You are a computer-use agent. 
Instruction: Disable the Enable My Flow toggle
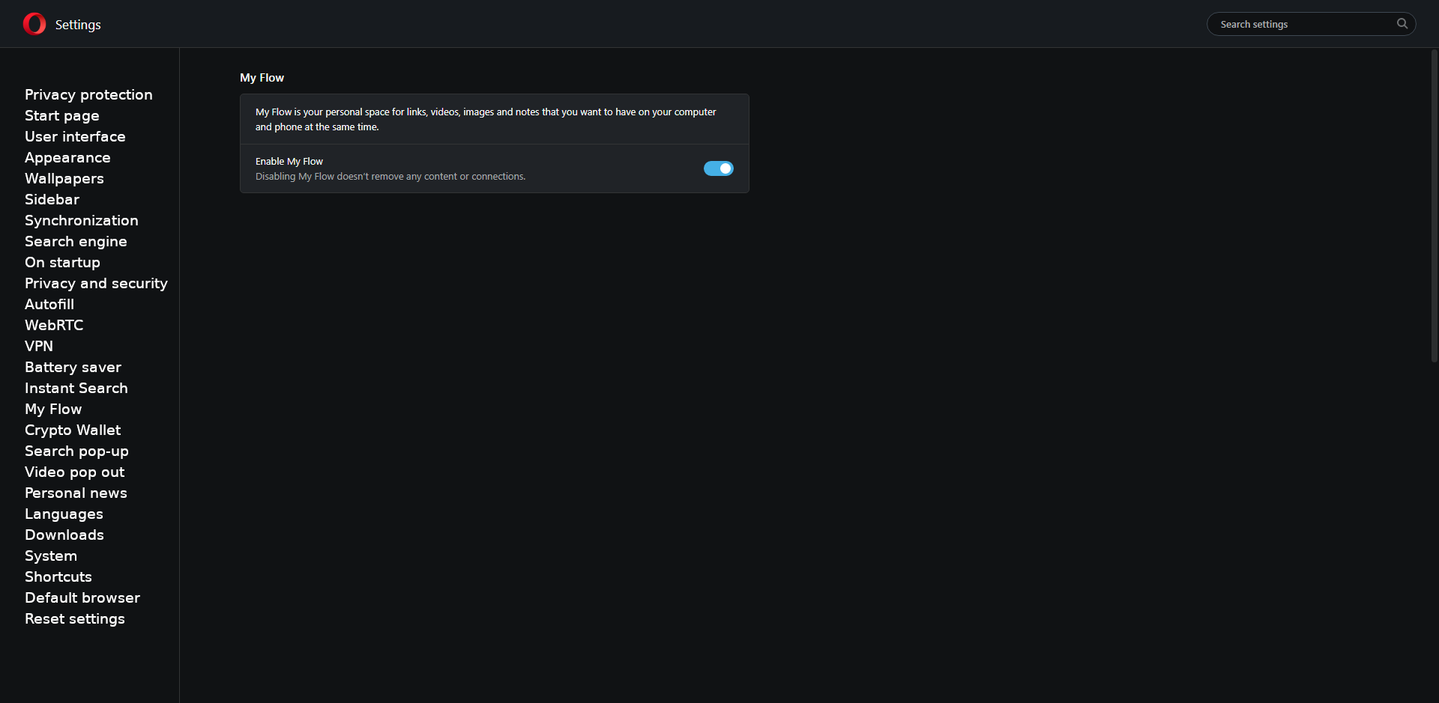[x=718, y=168]
